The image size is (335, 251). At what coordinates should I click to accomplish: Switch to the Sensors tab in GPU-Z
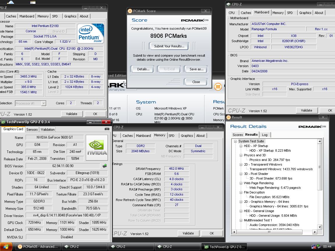tap(32, 129)
